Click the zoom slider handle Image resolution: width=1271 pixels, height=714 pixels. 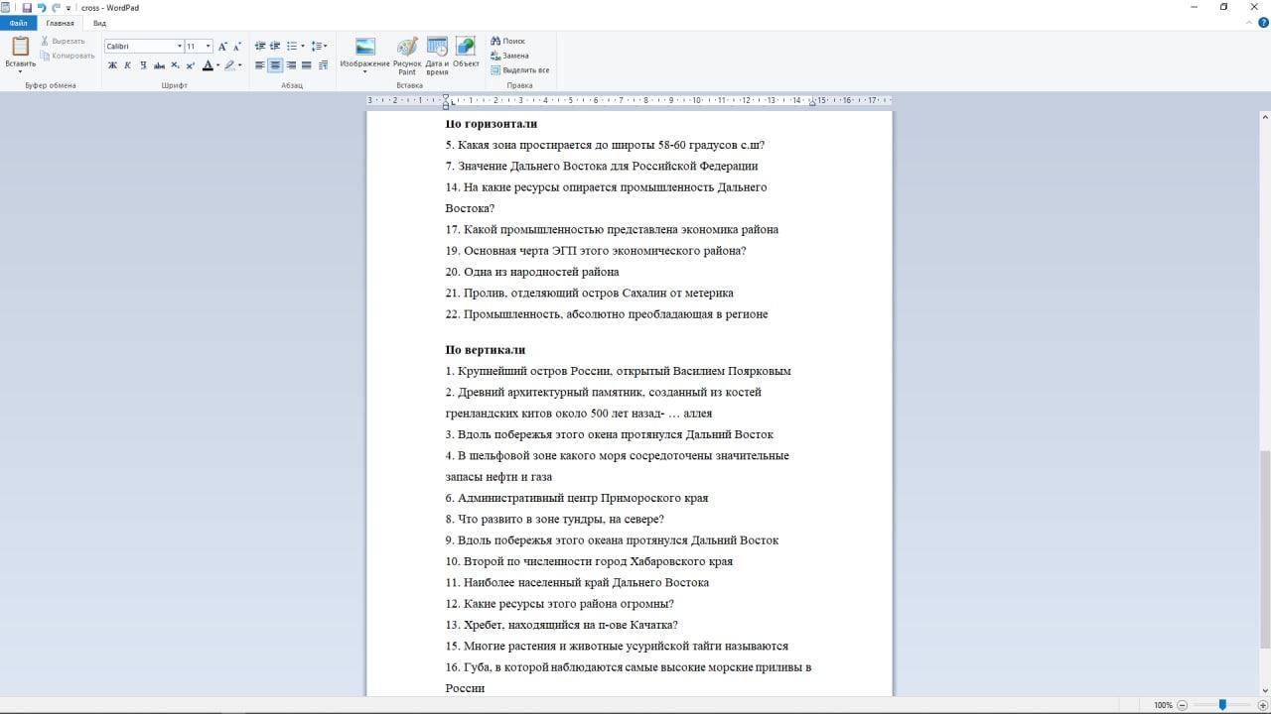[1222, 705]
